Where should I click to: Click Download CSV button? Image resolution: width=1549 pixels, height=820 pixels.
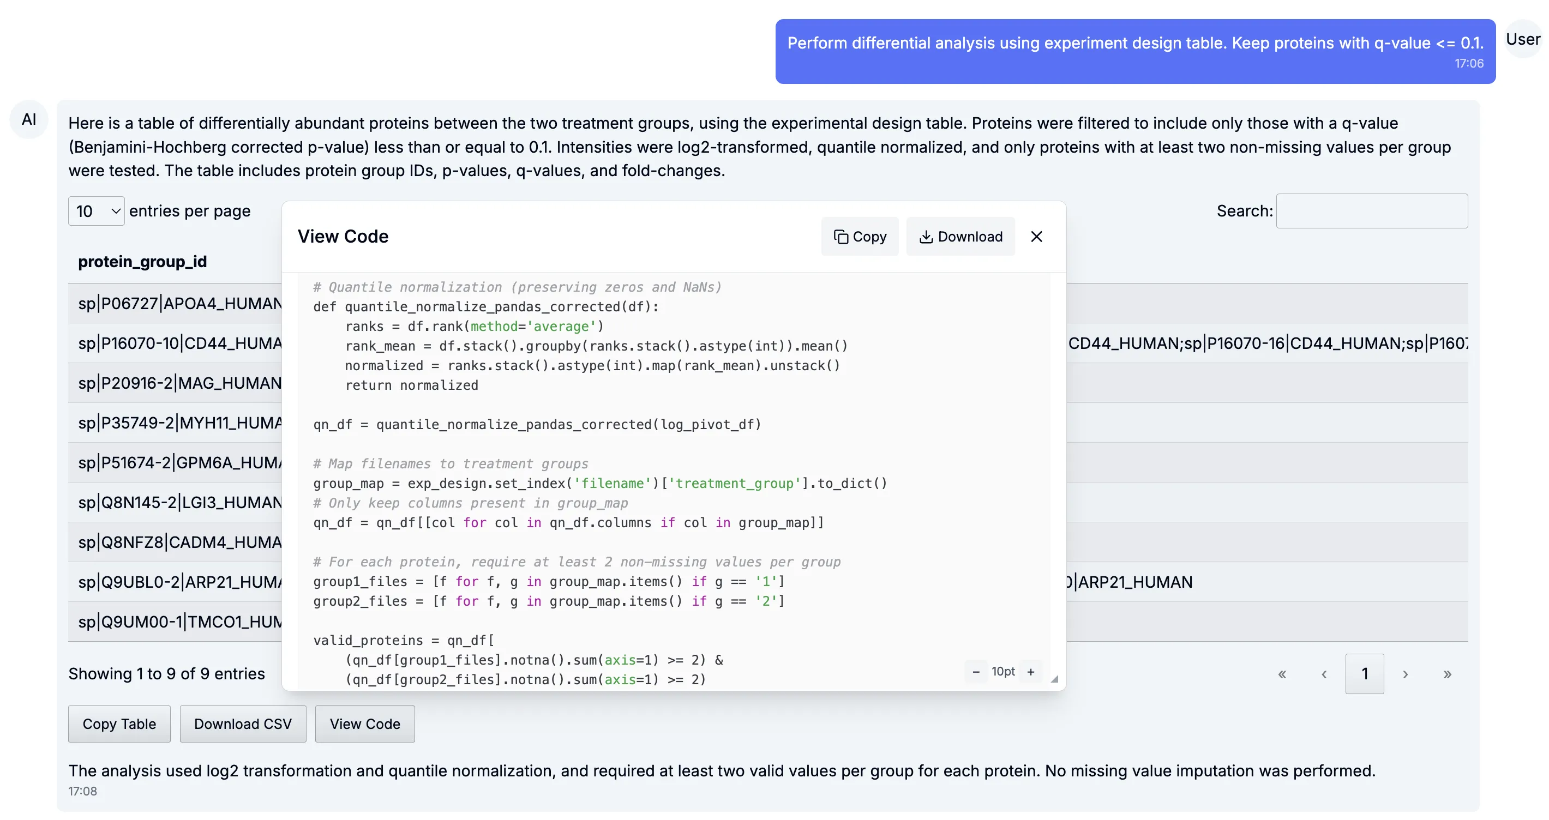pos(243,724)
